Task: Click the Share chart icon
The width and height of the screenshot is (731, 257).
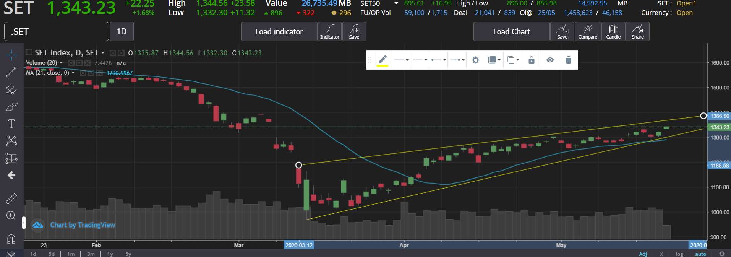Action: point(637,31)
